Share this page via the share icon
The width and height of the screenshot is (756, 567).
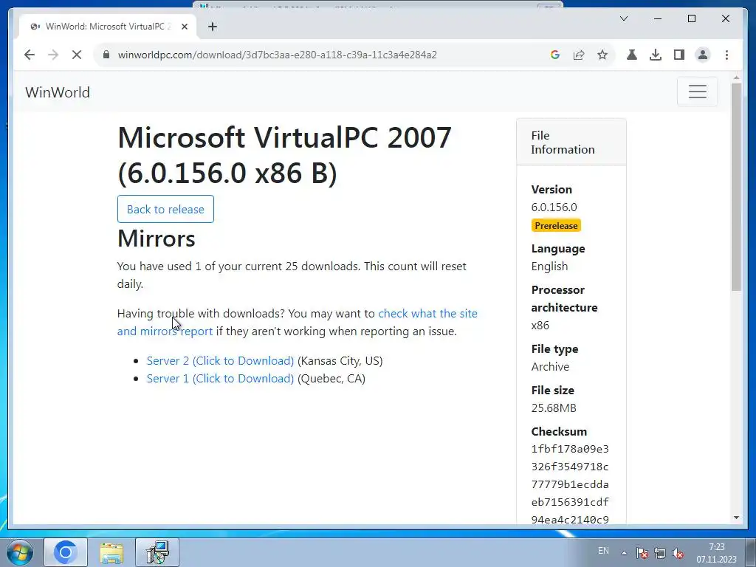[x=579, y=55]
